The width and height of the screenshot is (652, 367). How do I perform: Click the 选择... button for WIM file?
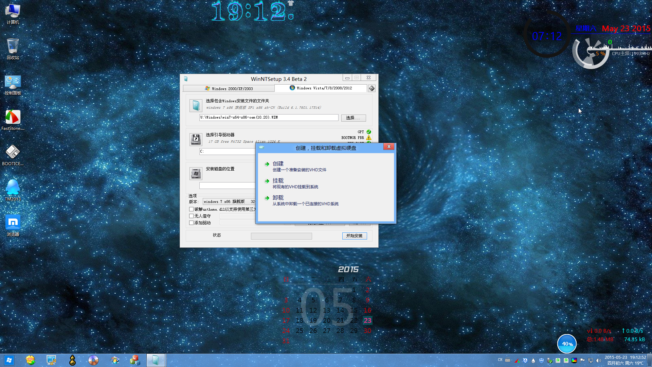point(354,118)
